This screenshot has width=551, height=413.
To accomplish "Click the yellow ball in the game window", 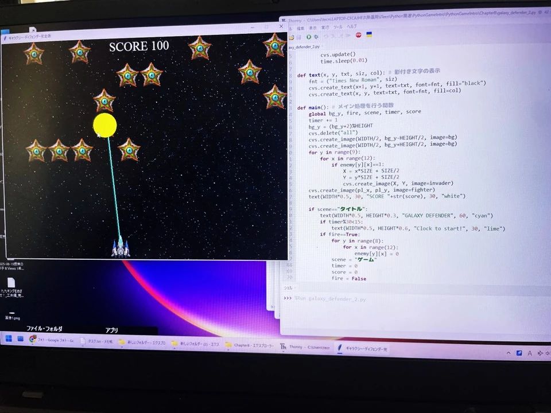I will pos(104,125).
